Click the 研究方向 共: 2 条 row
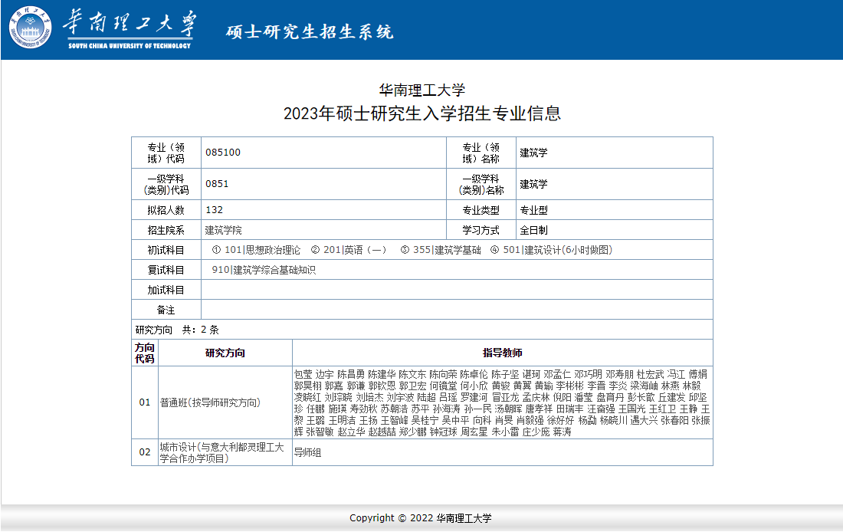 tap(422, 330)
